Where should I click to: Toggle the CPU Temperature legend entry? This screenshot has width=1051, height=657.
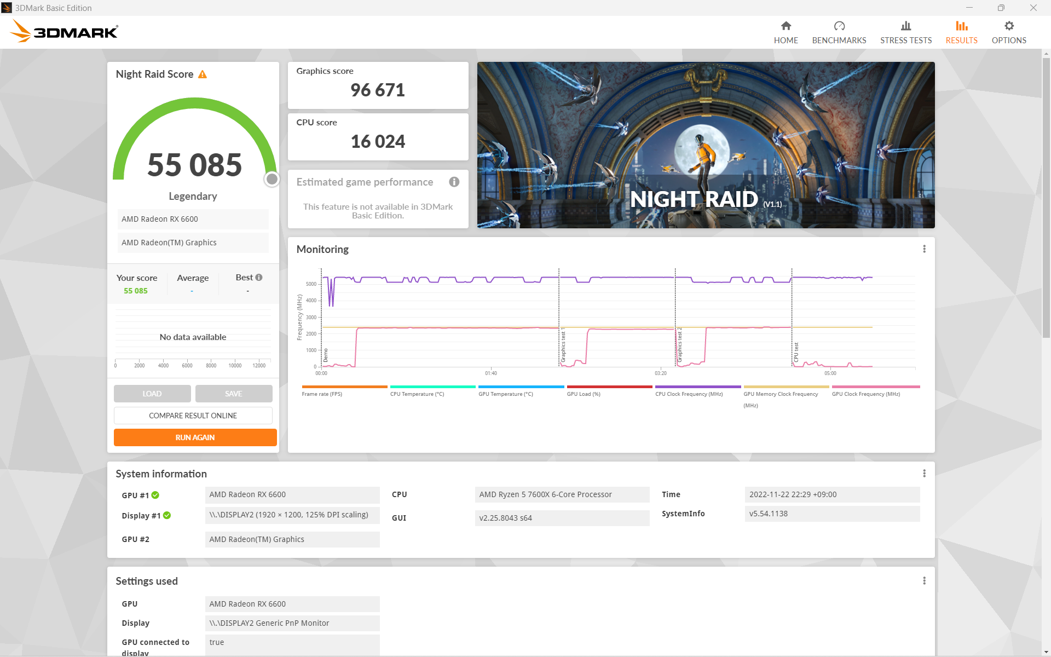432,391
